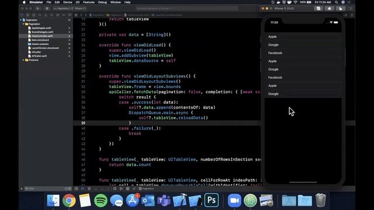The height and width of the screenshot is (210, 374).
Task: Open Simulator from the Dock
Action: click(195, 200)
